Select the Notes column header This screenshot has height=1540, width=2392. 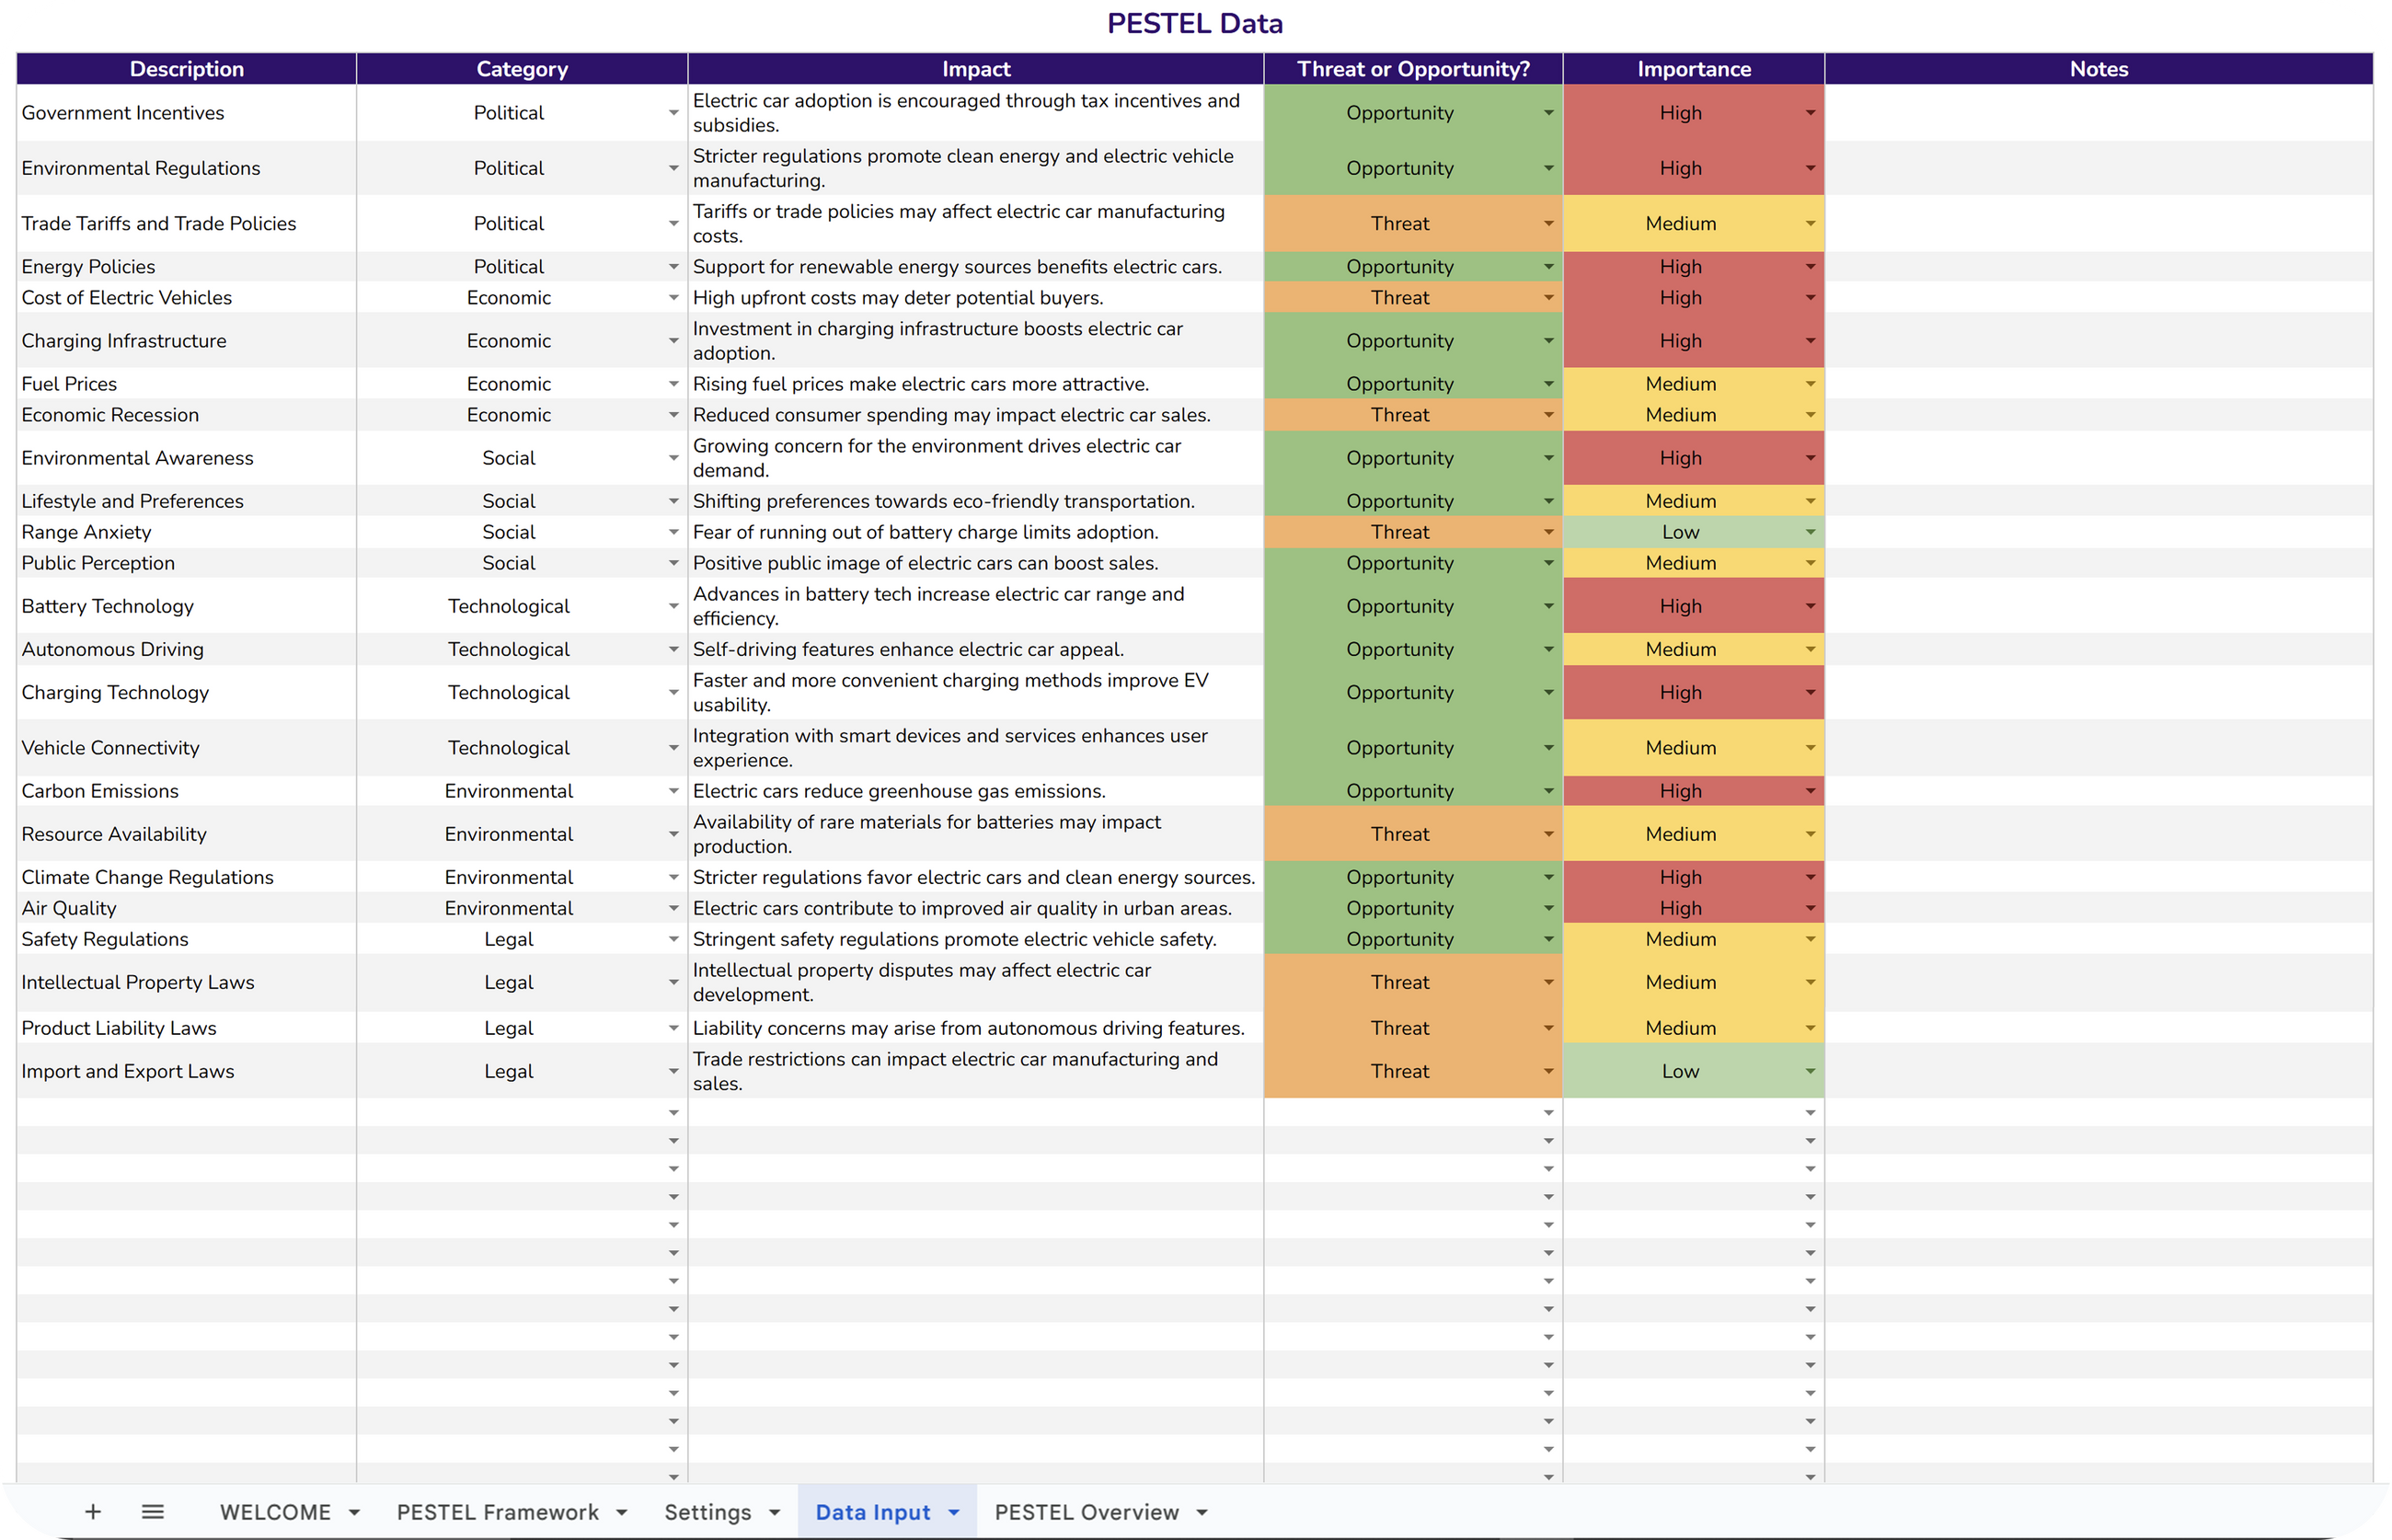pos(2098,69)
